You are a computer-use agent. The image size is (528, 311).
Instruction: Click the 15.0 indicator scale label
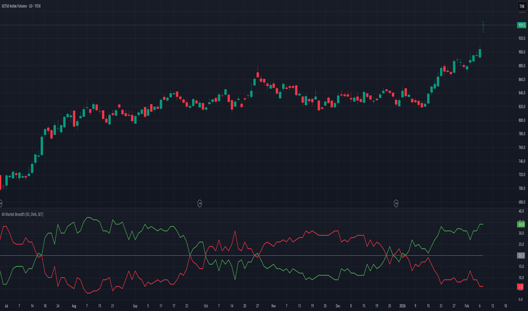tap(521, 267)
